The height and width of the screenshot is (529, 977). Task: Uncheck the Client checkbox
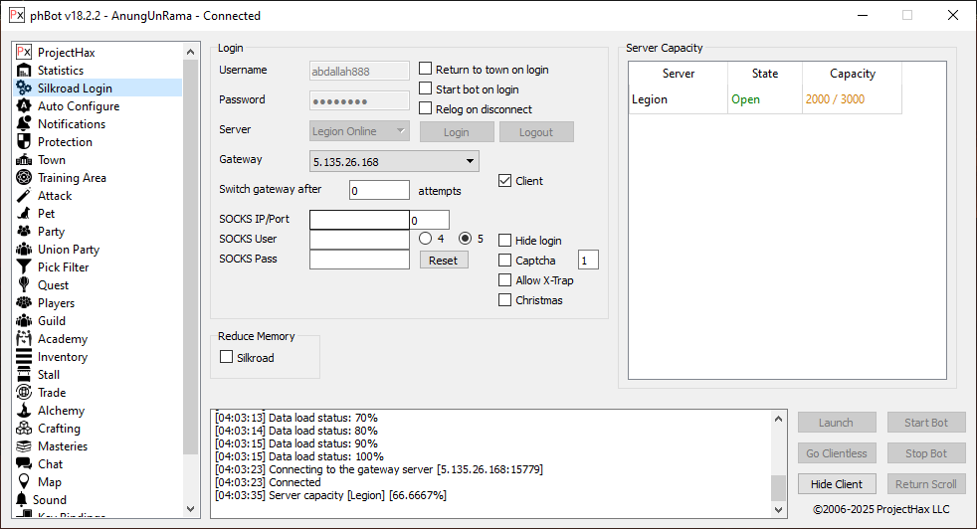click(505, 181)
